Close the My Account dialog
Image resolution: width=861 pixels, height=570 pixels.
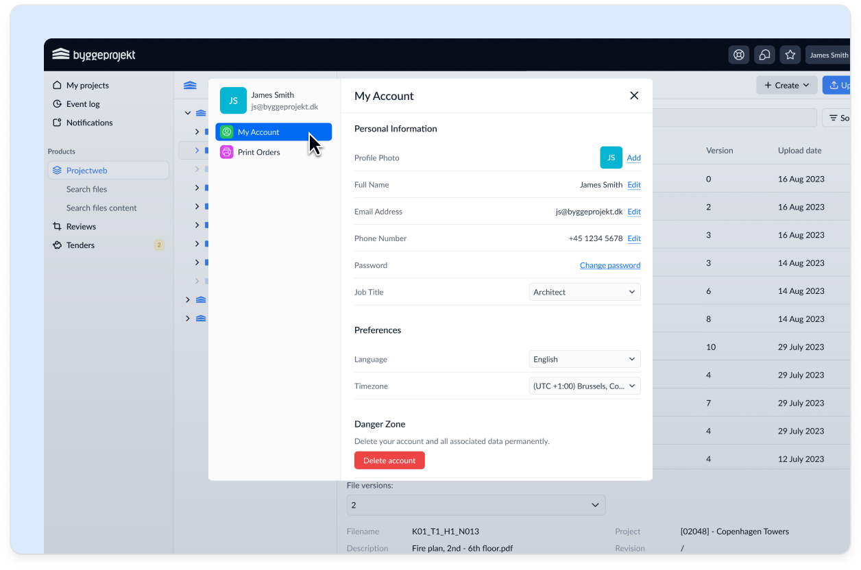pyautogui.click(x=634, y=96)
